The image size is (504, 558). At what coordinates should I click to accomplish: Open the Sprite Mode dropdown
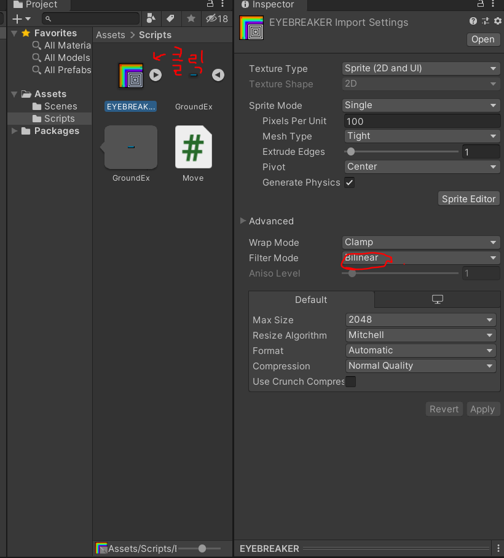tap(420, 105)
